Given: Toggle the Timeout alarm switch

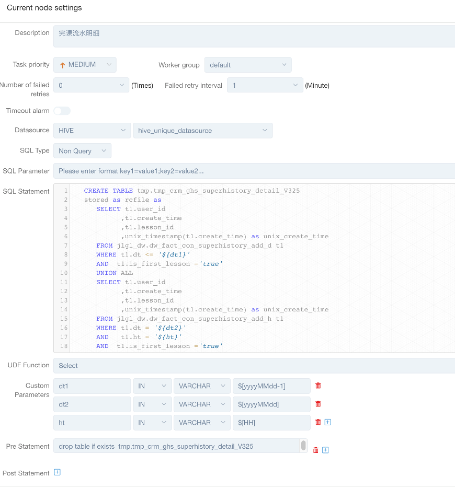Looking at the screenshot, I should [x=62, y=111].
